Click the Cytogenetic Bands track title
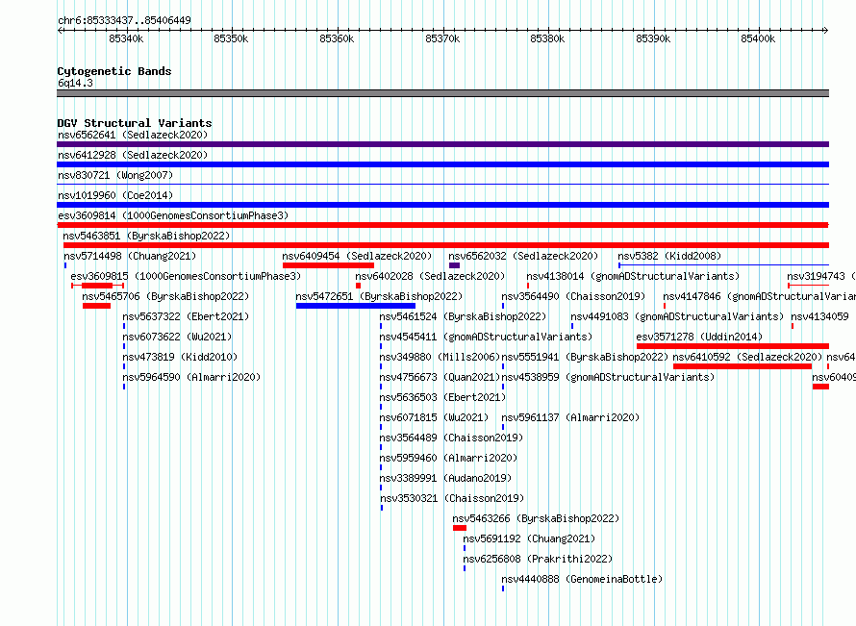 tap(114, 71)
